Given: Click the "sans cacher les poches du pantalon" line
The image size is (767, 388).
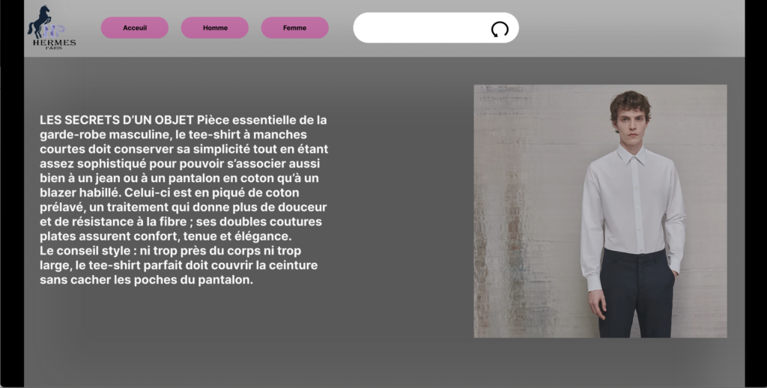Looking at the screenshot, I should [146, 280].
